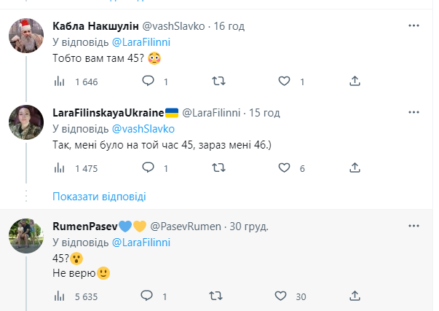This screenshot has height=311, width=439.
Task: Share RumenPasev's tweet
Action: [x=355, y=296]
